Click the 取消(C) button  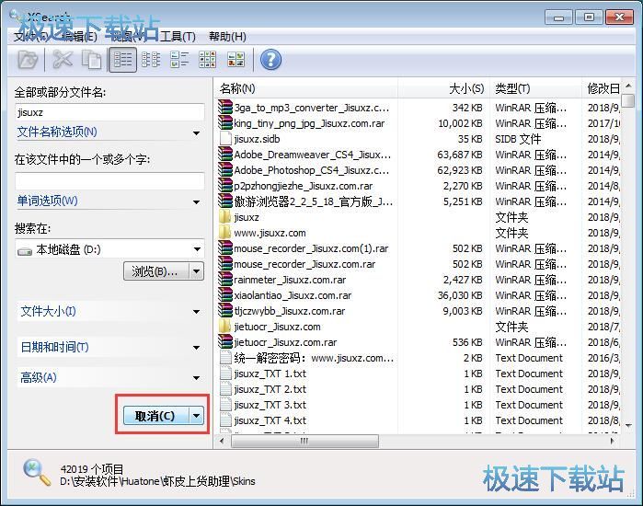[155, 416]
